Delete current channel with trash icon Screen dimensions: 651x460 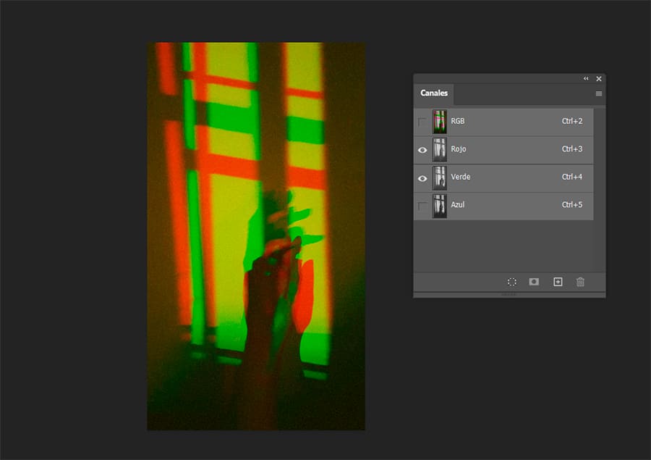click(580, 282)
